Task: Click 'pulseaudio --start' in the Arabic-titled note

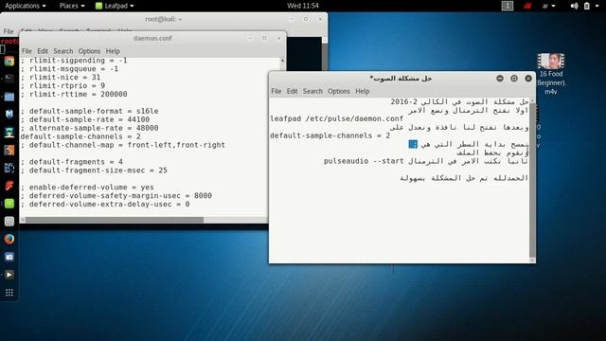Action: [364, 161]
